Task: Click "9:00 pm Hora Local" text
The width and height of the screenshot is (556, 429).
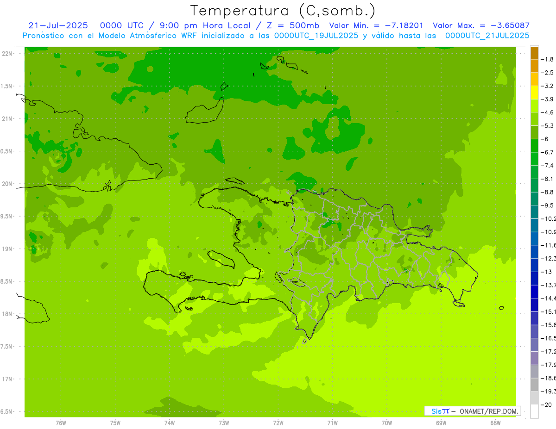Action: (x=205, y=25)
